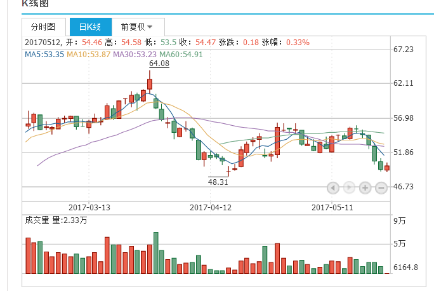Pan the chart right with the arrow icon
The width and height of the screenshot is (434, 291).
point(349,188)
